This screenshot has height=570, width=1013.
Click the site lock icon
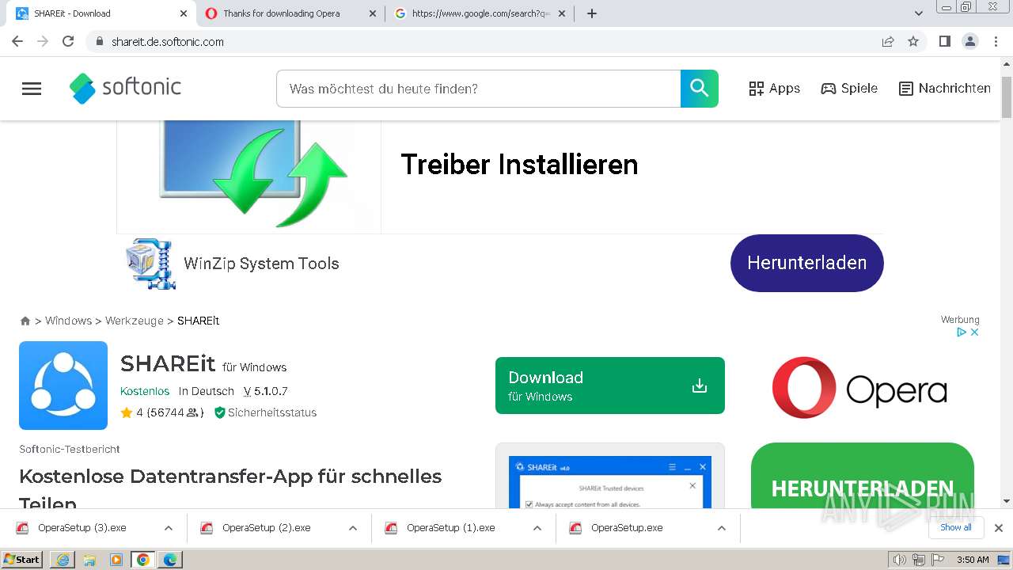tap(99, 41)
